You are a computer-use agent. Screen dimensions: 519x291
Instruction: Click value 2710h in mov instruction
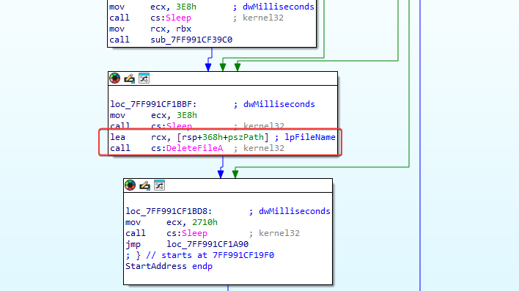click(205, 222)
